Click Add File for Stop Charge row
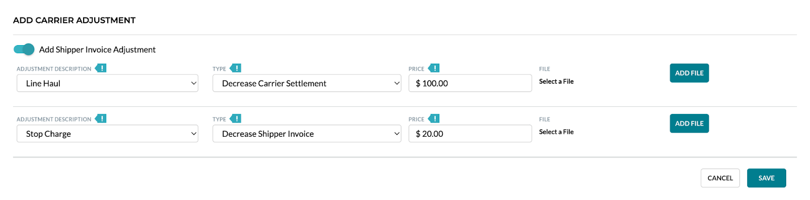Screen dimensions: 810x200 [x=689, y=124]
